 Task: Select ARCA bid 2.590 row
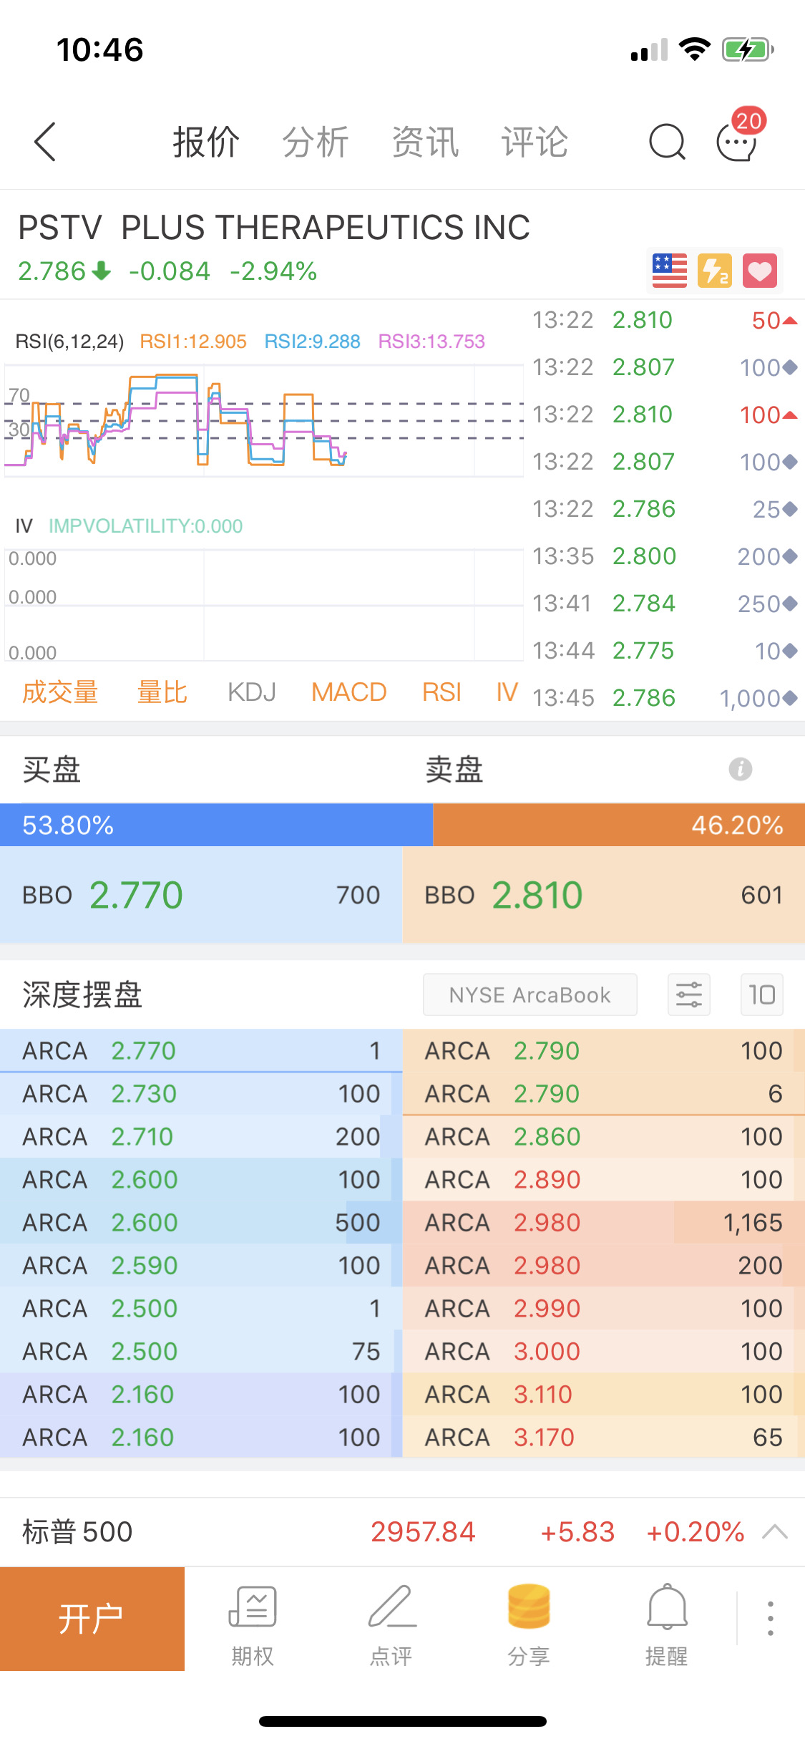click(x=201, y=1265)
